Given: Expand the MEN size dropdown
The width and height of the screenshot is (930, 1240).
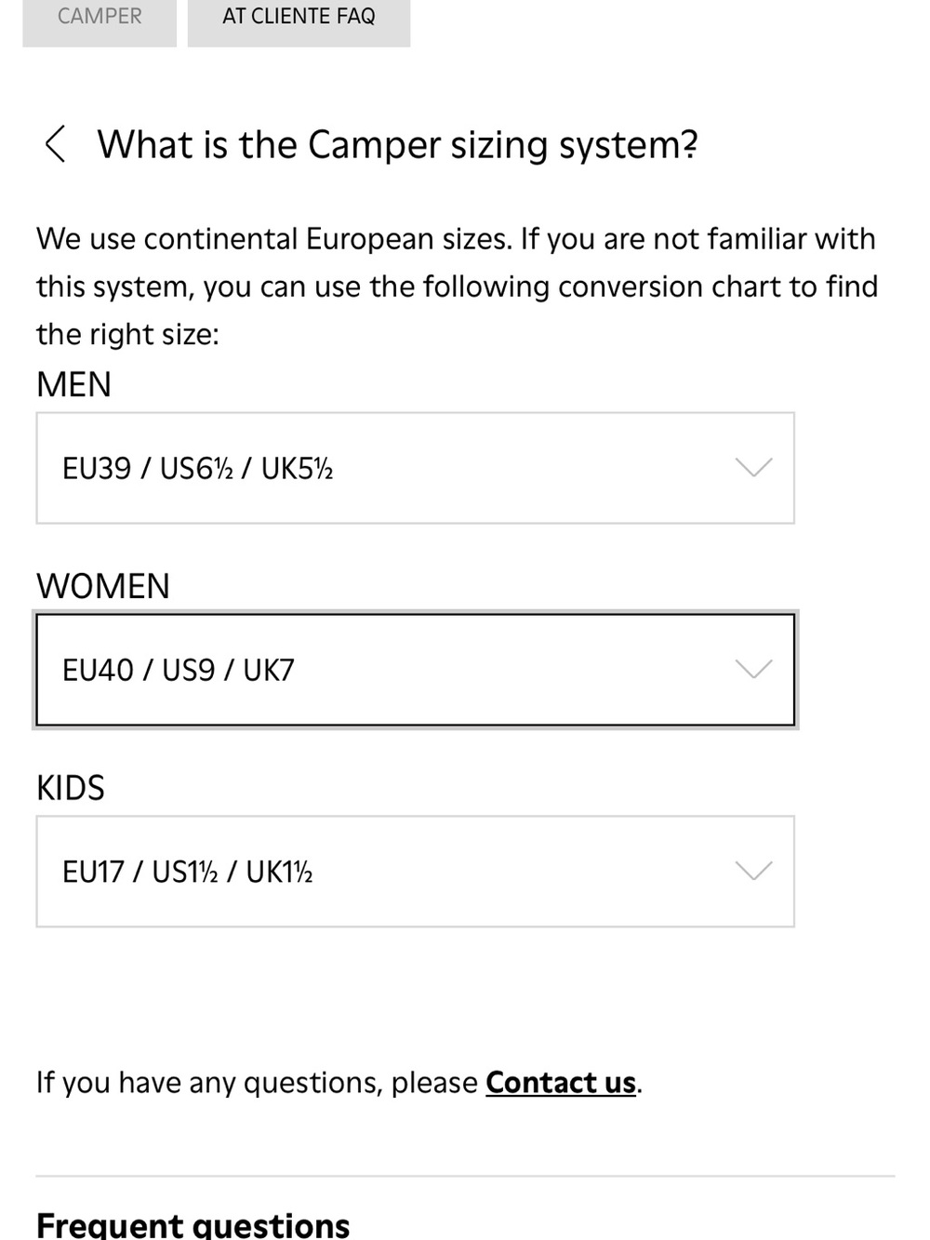Looking at the screenshot, I should tap(415, 468).
